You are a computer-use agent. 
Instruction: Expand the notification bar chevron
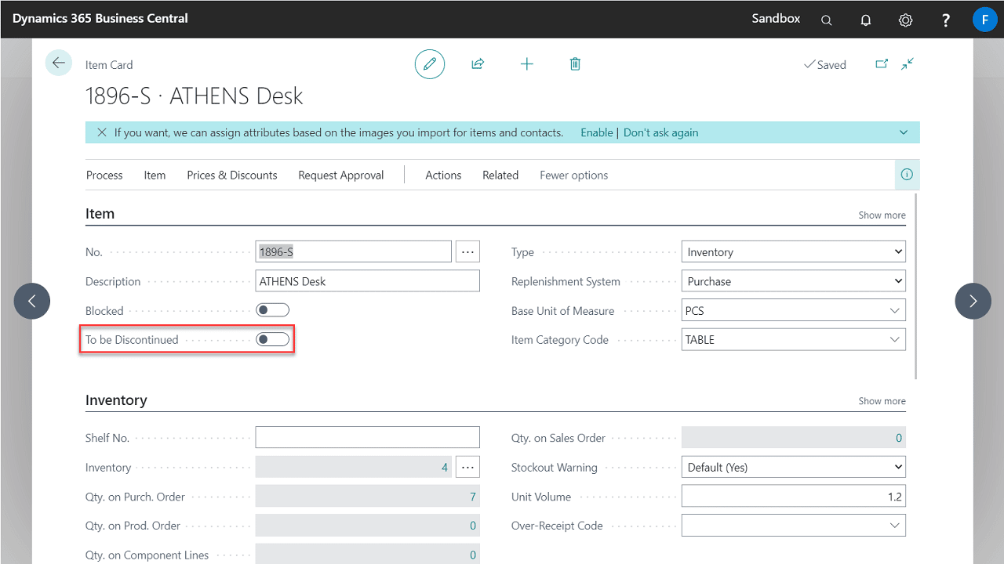(904, 132)
